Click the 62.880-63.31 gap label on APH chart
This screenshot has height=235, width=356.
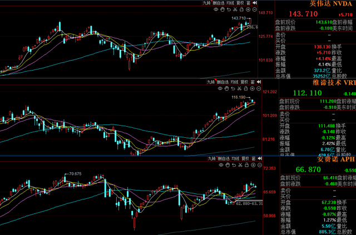pyautogui.click(x=249, y=204)
